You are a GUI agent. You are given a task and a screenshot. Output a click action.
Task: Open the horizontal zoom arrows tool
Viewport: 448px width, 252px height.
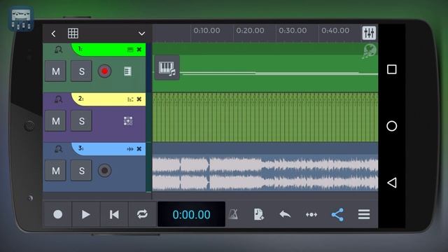[311, 215]
